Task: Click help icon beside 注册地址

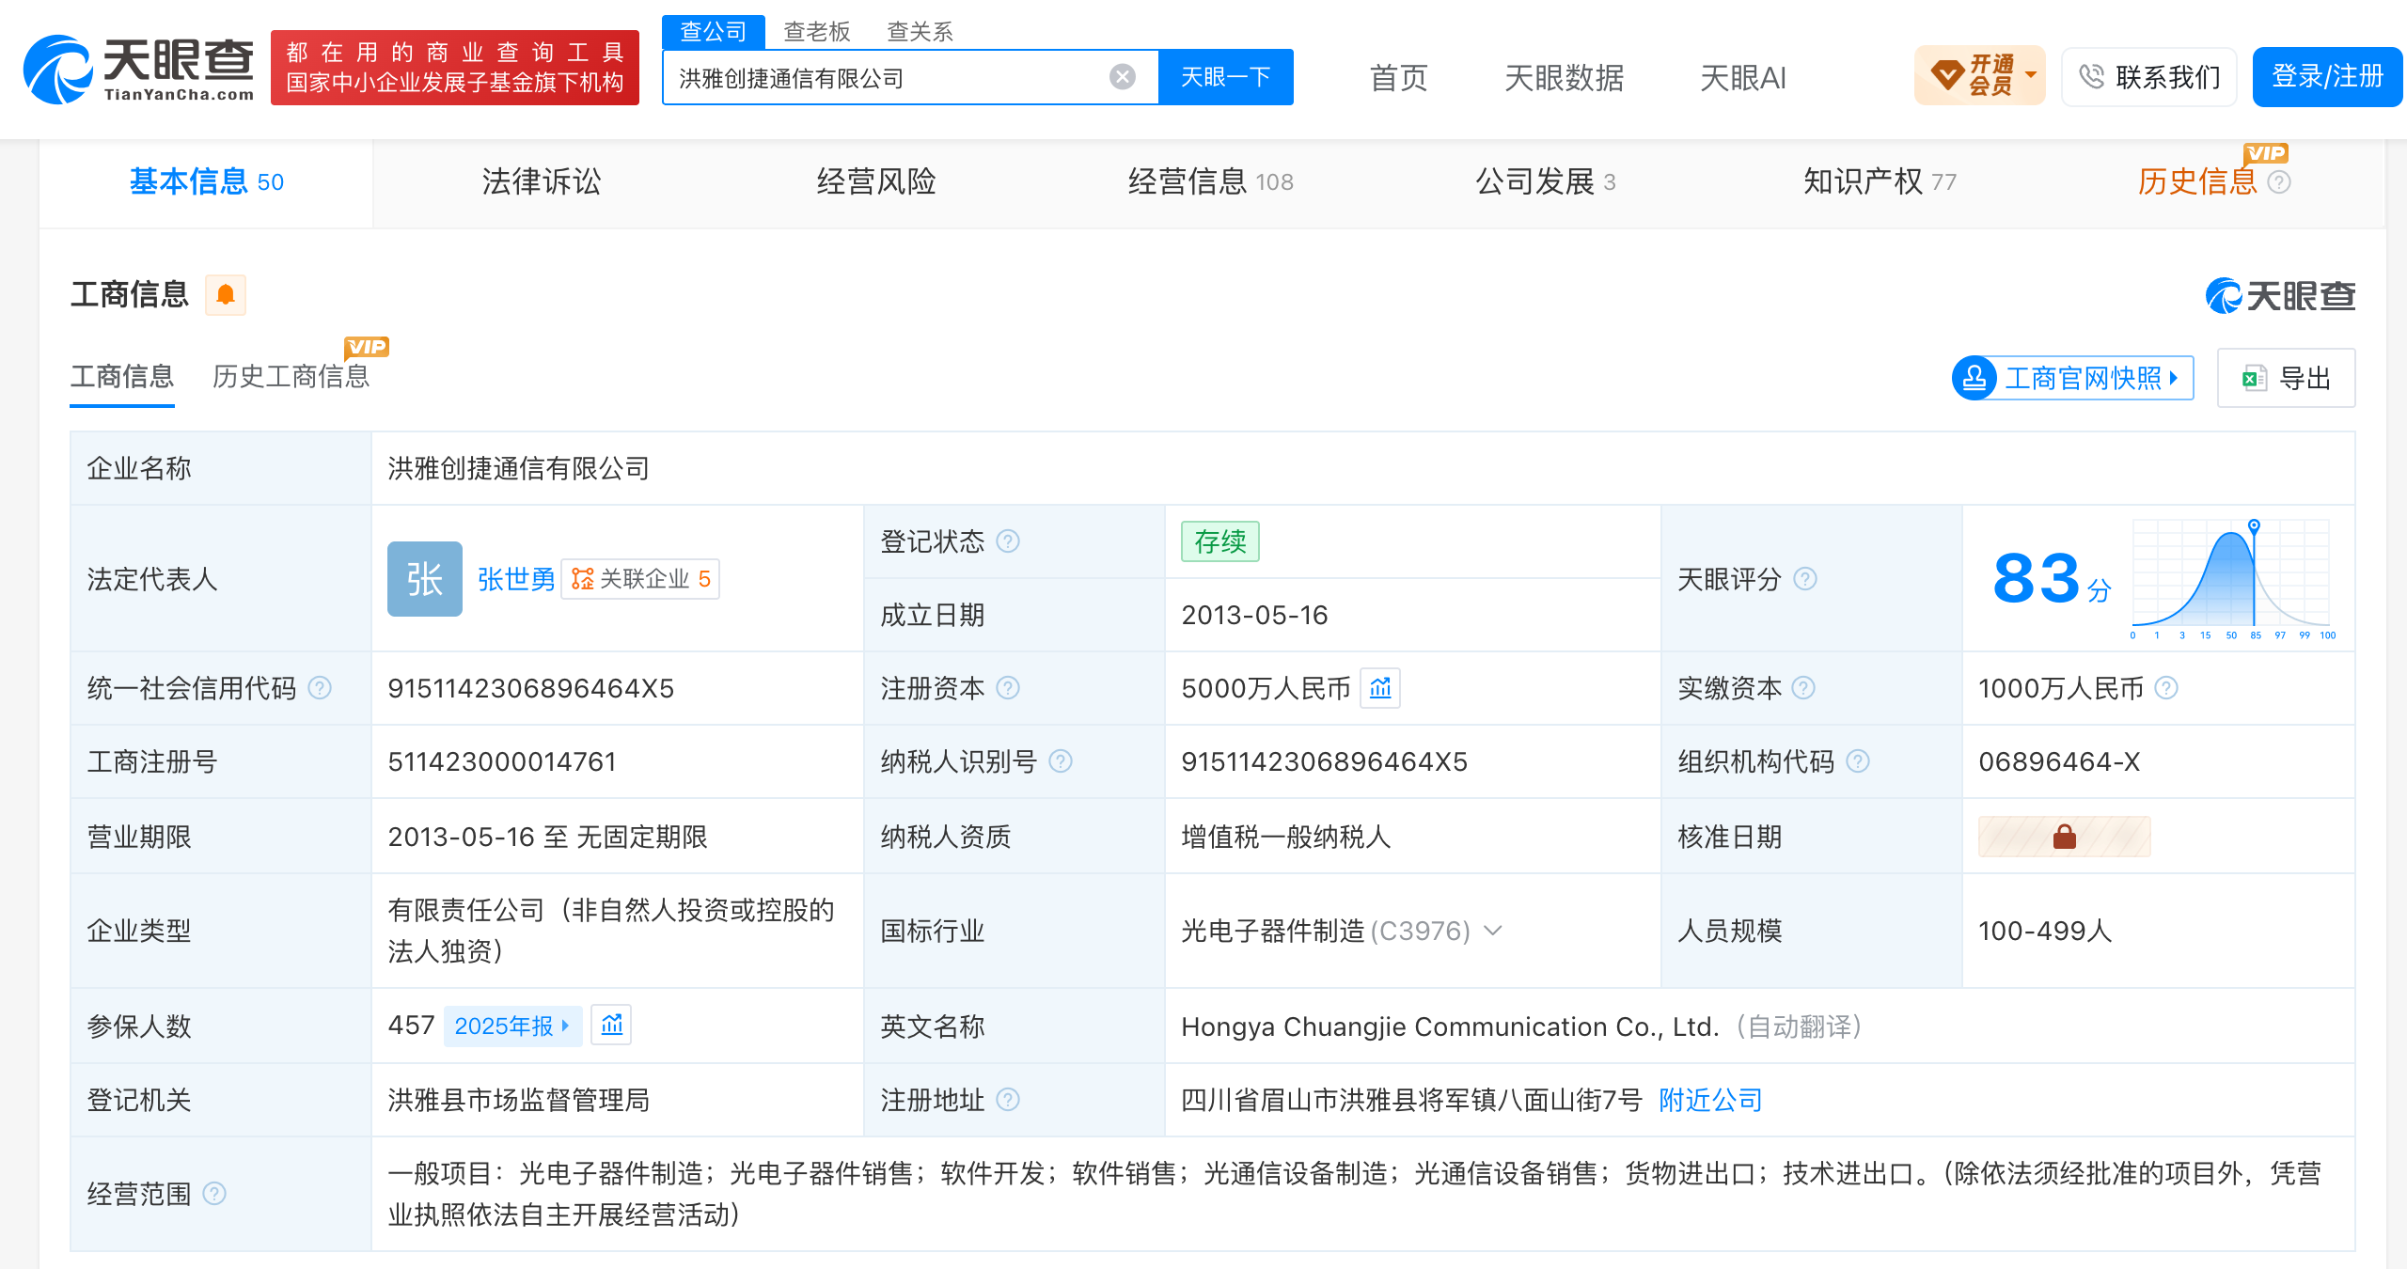Action: click(1008, 1100)
